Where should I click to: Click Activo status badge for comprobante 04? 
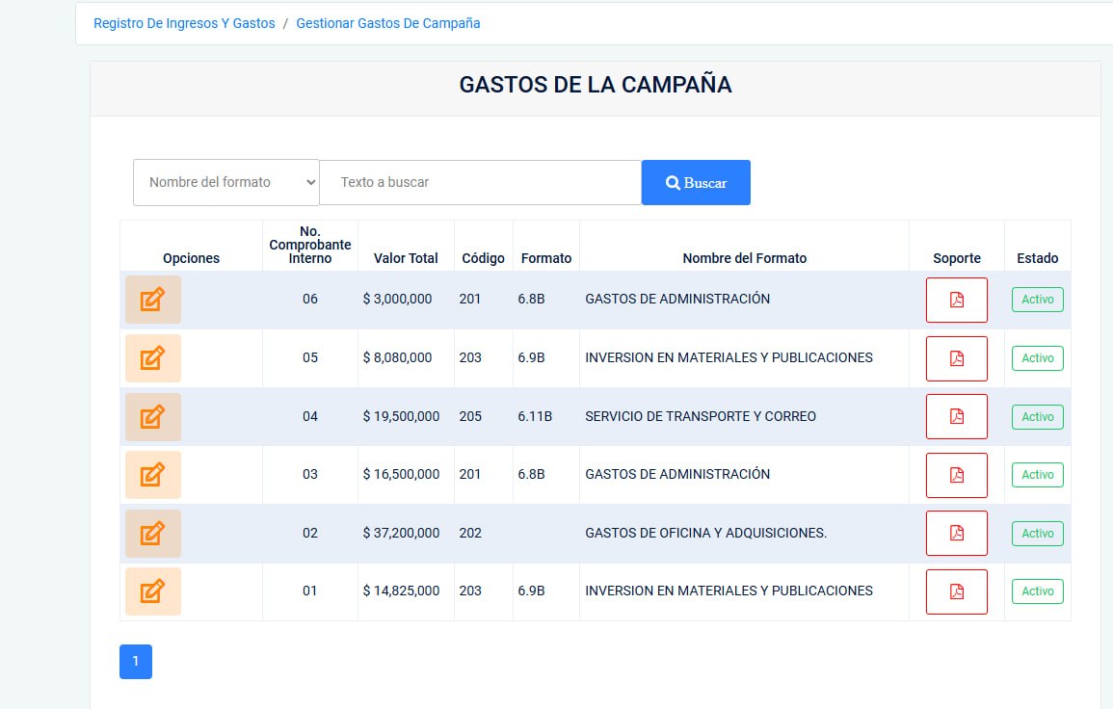(x=1037, y=416)
